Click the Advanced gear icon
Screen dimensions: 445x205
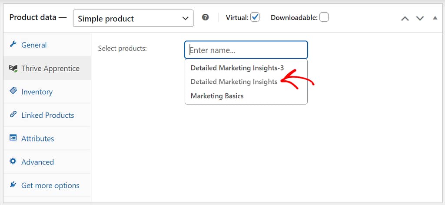[x=13, y=161]
